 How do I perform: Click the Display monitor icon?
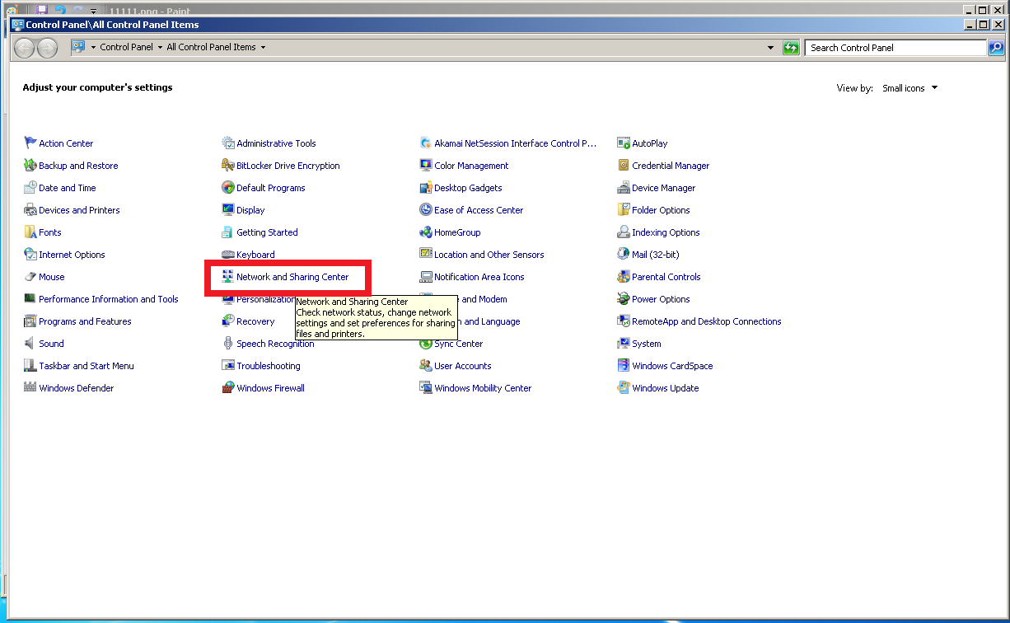(228, 210)
